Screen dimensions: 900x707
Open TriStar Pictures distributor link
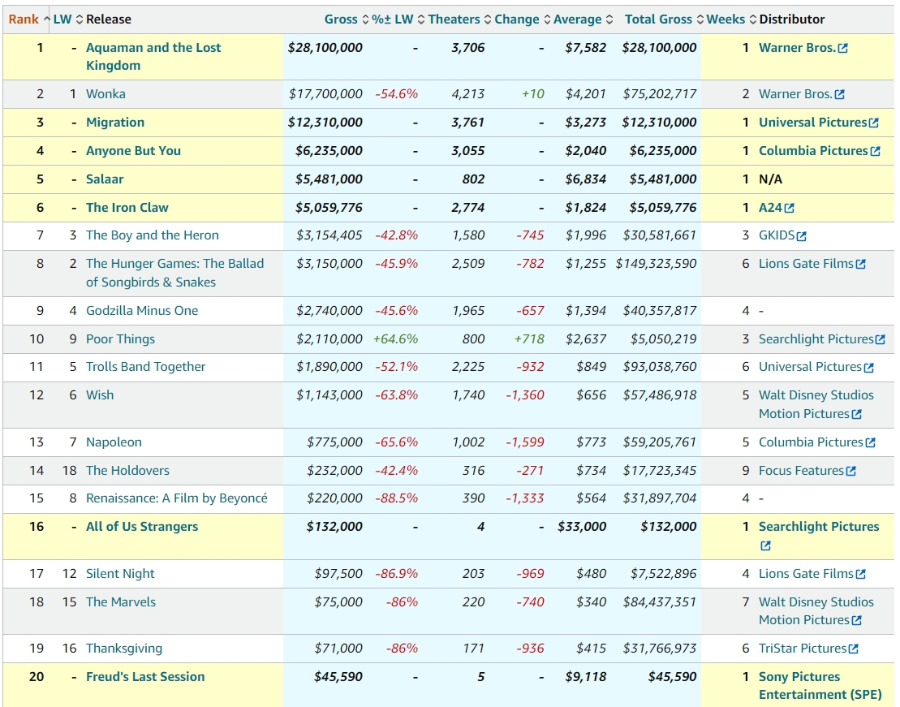pyautogui.click(x=803, y=649)
